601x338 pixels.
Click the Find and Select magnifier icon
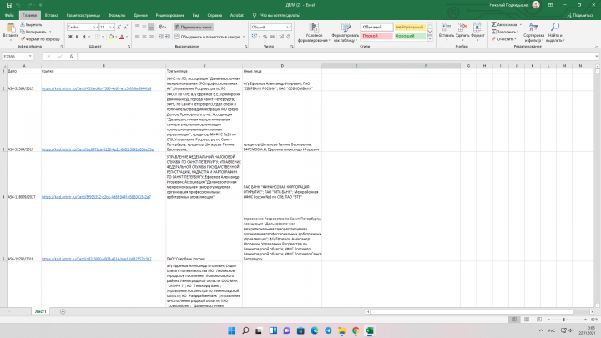pos(554,27)
